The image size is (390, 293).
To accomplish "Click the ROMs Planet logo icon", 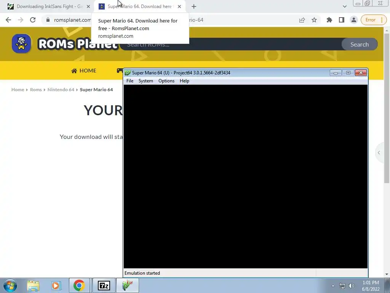I will [21, 43].
